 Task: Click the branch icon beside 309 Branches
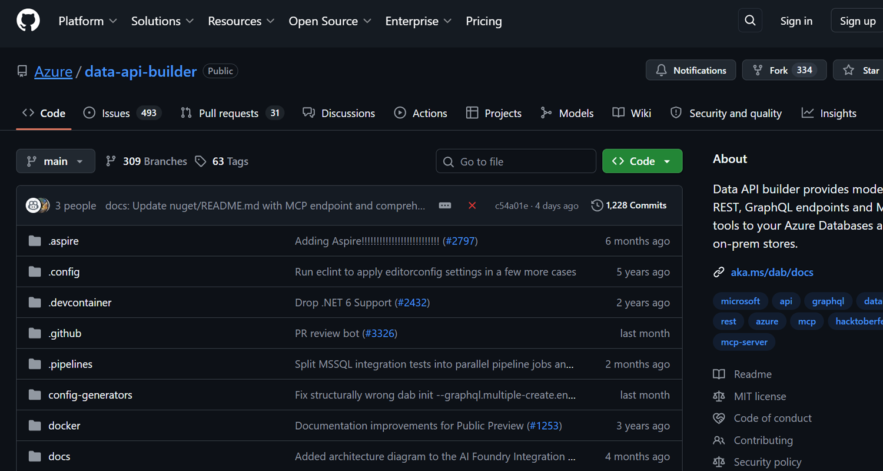click(x=111, y=161)
